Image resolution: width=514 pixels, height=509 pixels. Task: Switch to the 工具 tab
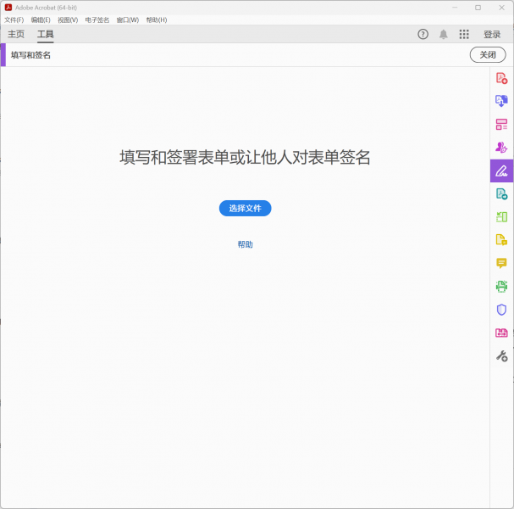(x=45, y=34)
